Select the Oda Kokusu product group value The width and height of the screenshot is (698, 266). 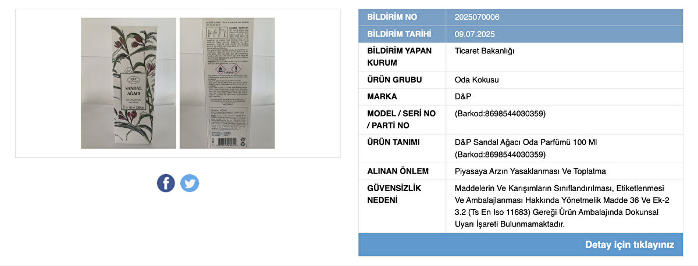[x=476, y=80]
